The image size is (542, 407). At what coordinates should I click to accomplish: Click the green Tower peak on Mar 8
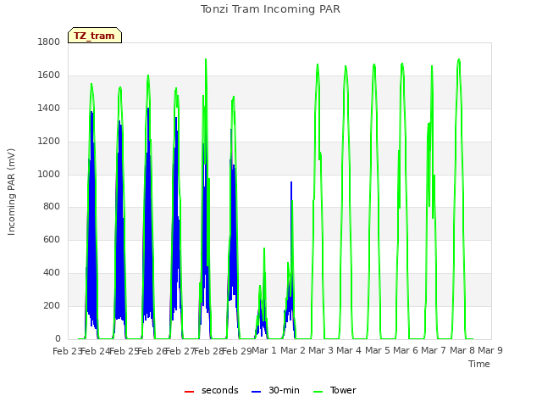(x=459, y=60)
